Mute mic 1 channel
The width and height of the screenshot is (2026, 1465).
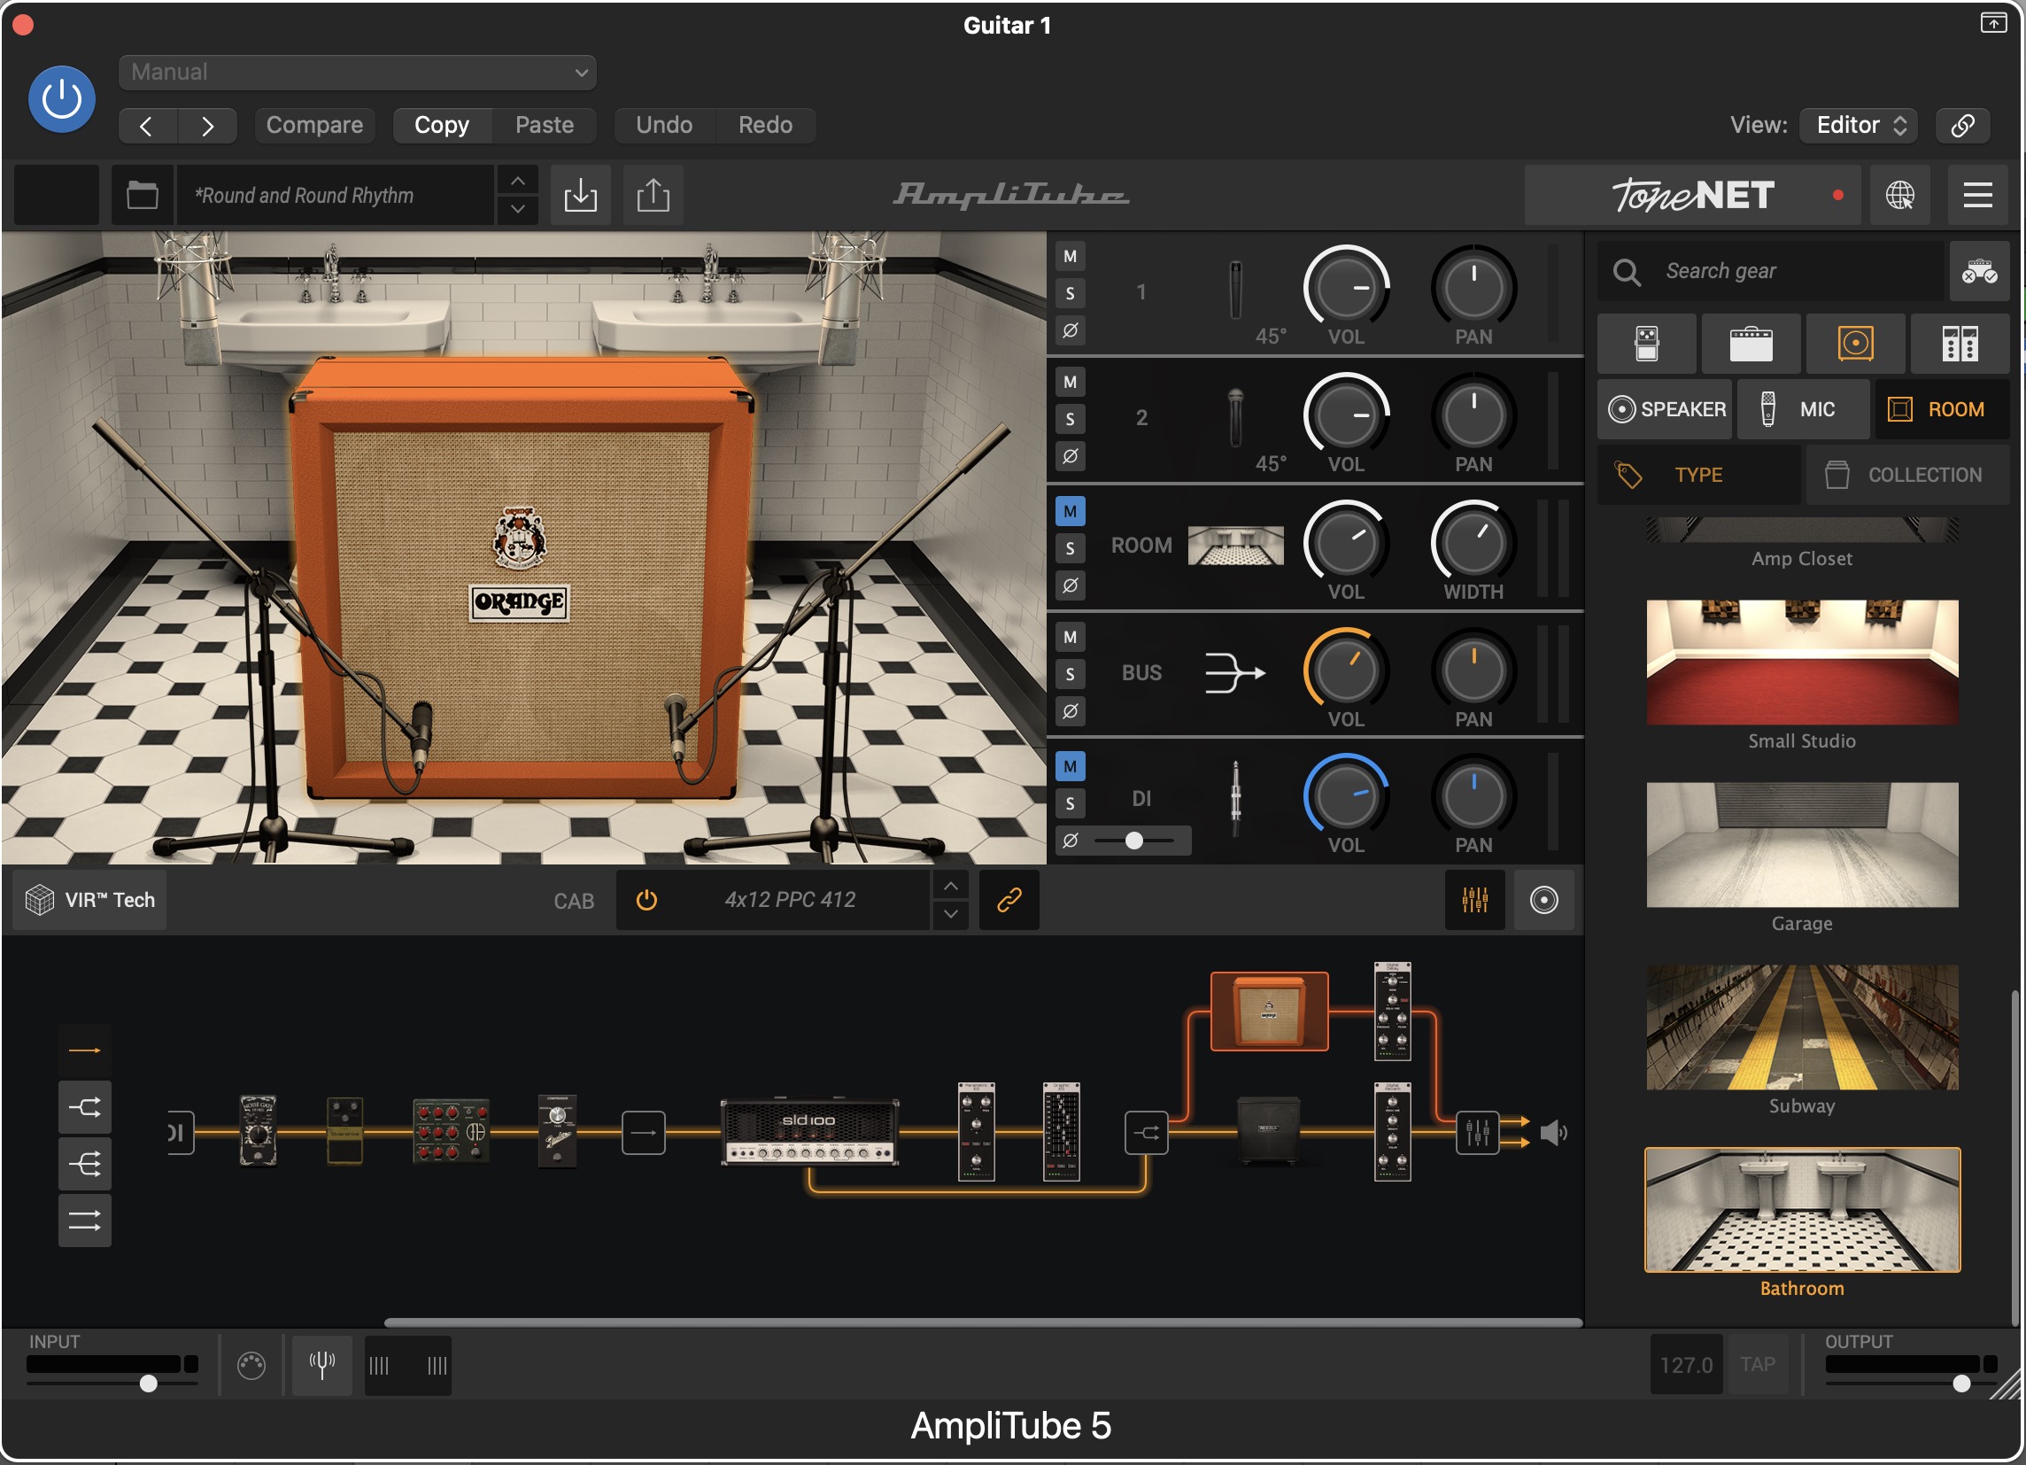[1071, 256]
